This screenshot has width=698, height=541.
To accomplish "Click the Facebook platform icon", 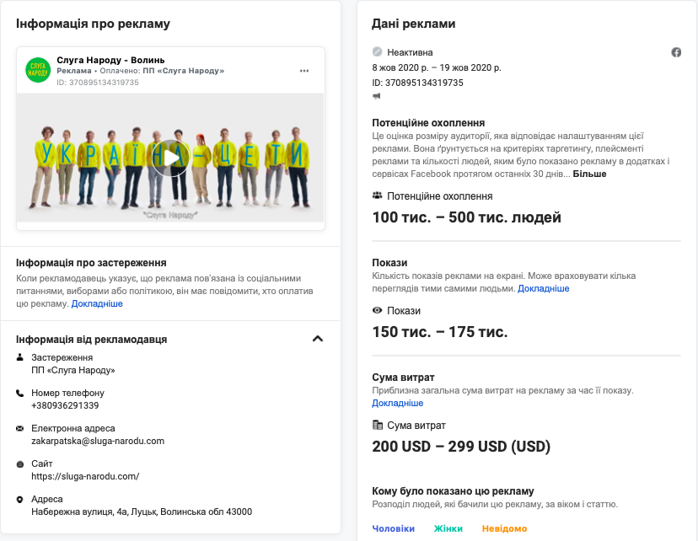I will pos(676,52).
